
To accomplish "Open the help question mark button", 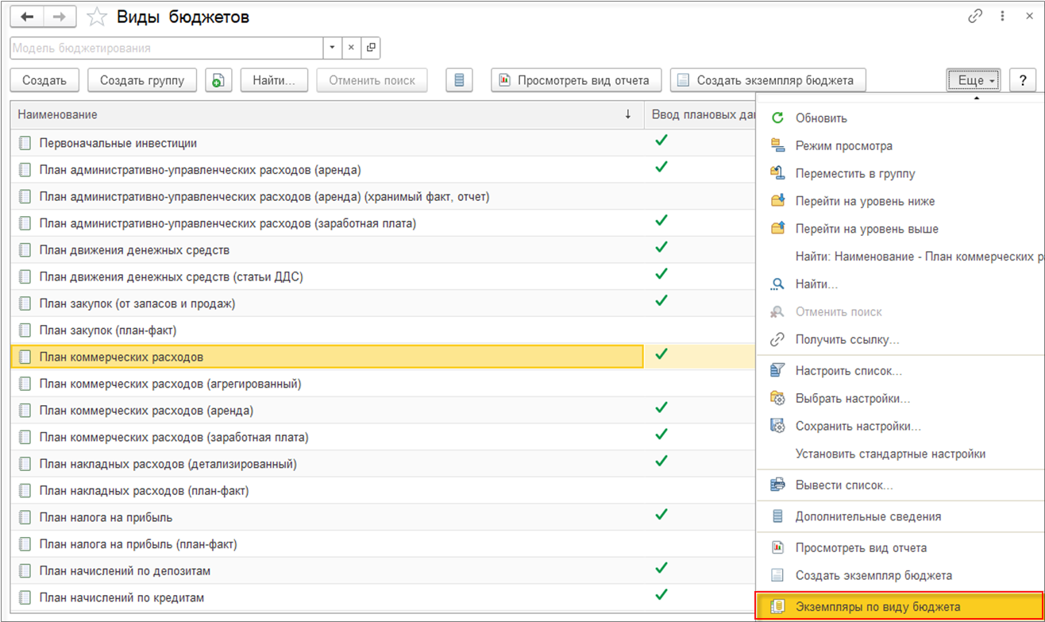I will tap(1022, 80).
